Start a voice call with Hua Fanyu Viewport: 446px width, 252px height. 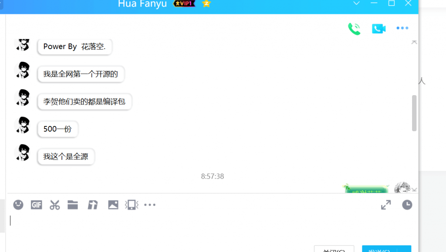(x=354, y=28)
